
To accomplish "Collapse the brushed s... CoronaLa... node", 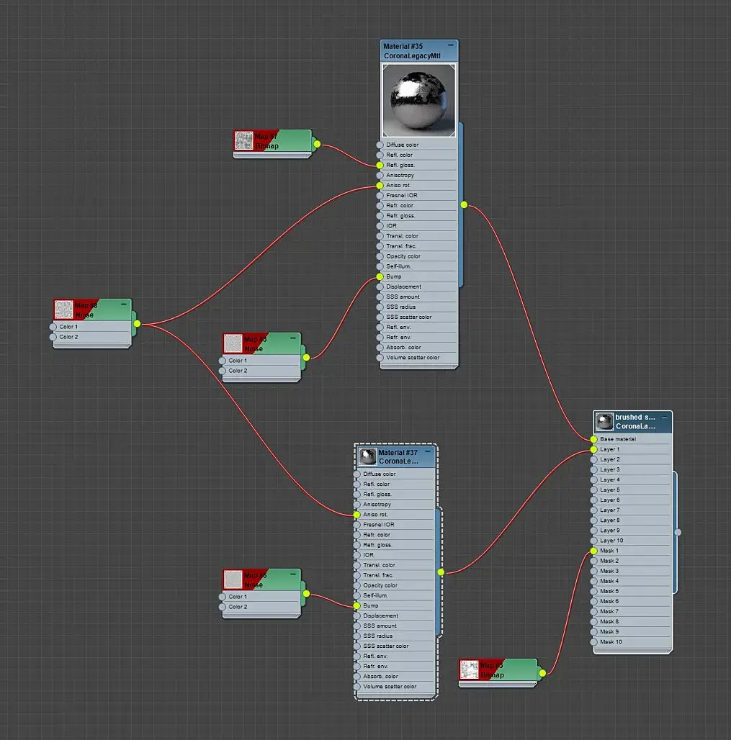I will (665, 418).
